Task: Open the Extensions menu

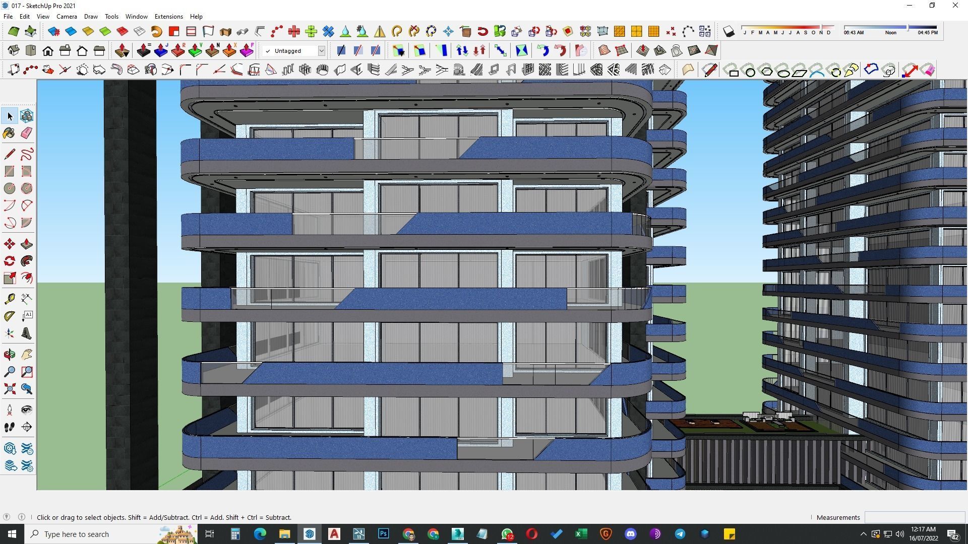Action: (x=168, y=17)
